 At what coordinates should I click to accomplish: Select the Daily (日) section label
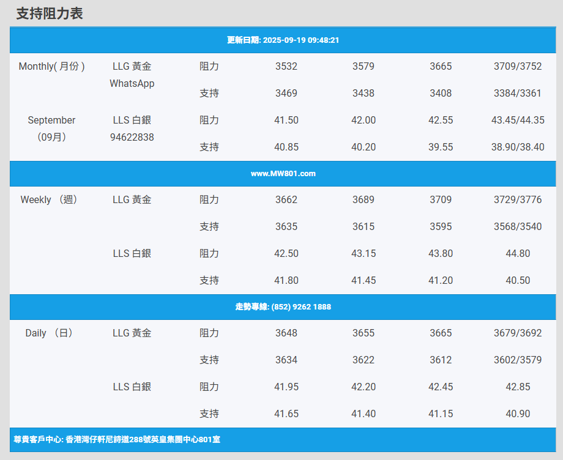point(50,333)
